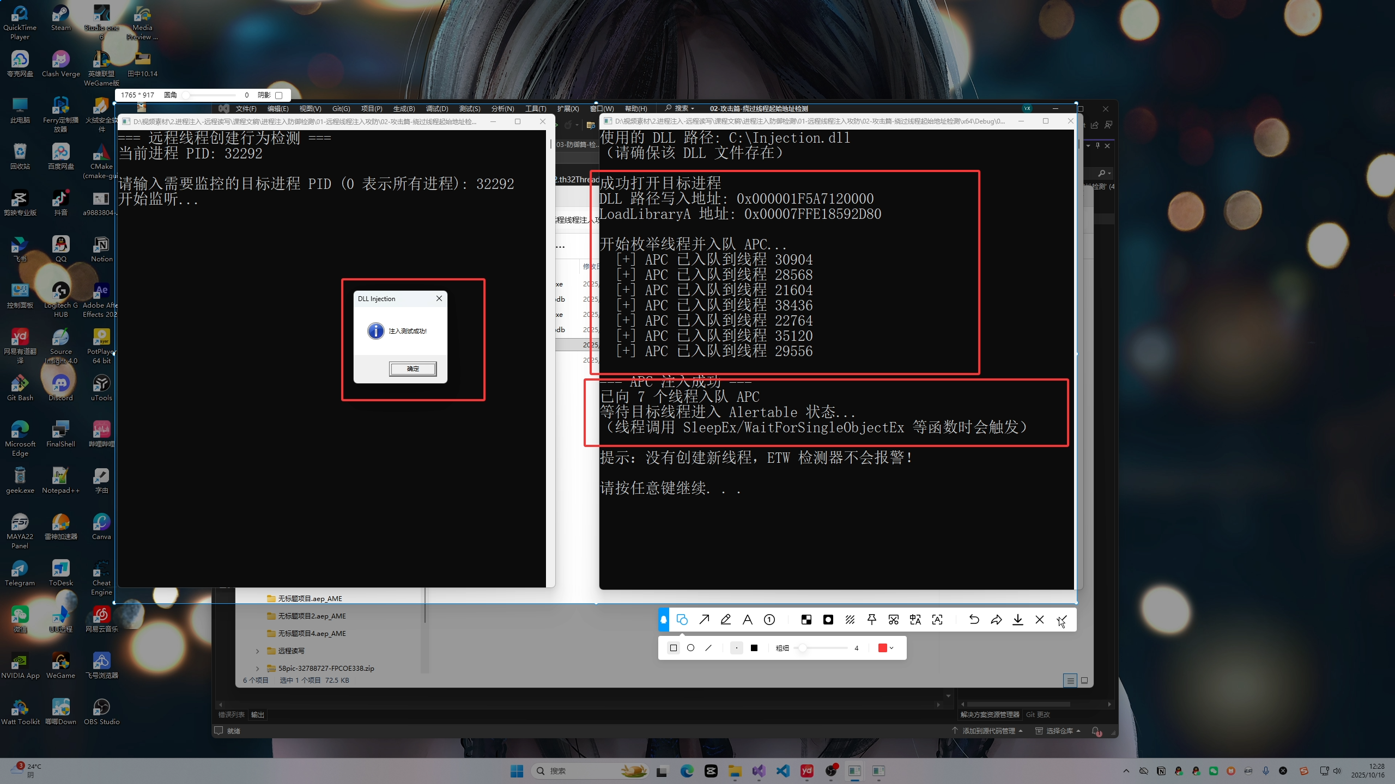Undo the last annotation
This screenshot has width=1395, height=784.
click(974, 620)
